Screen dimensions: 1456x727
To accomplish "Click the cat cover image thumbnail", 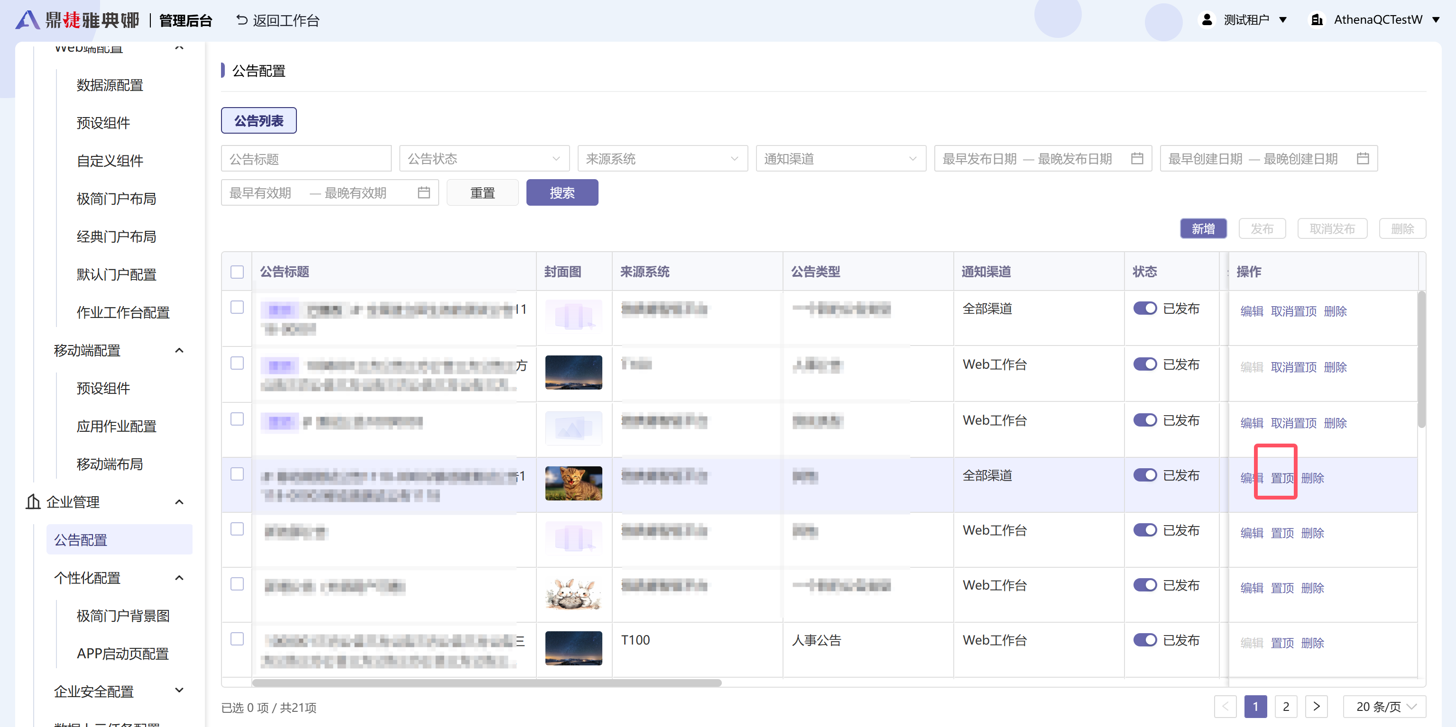I will [573, 483].
